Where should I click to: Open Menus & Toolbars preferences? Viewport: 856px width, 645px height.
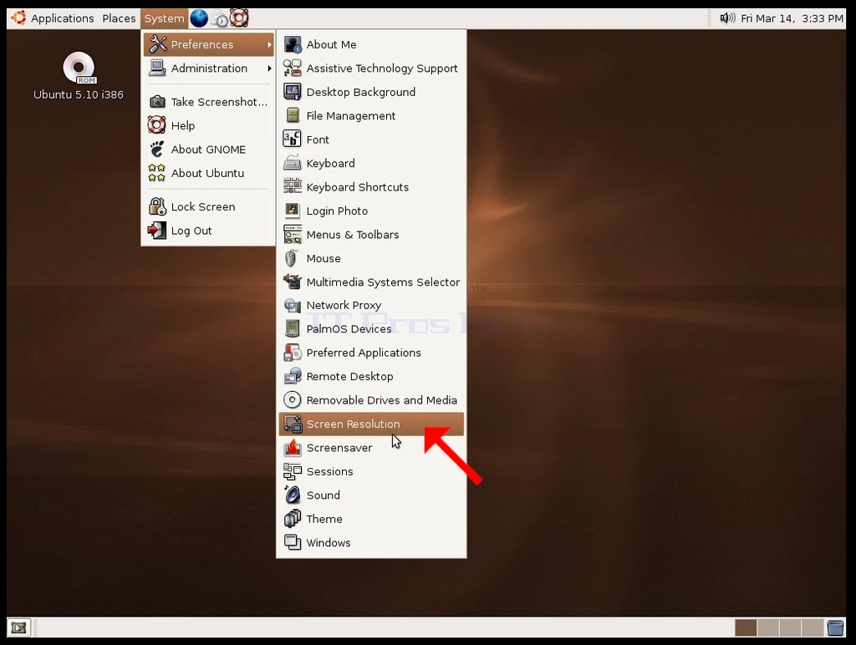[371, 235]
